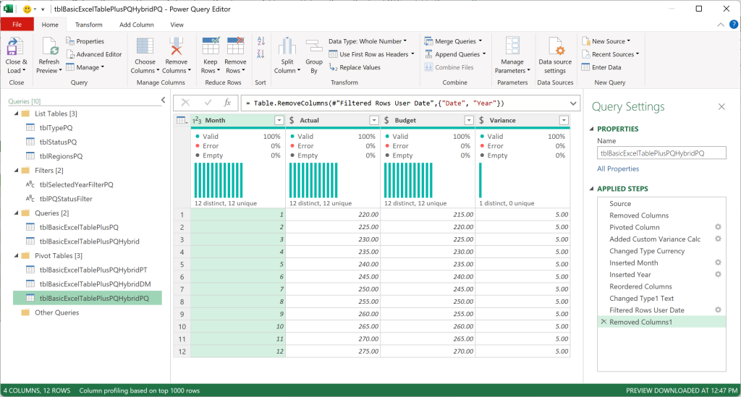Click the fx formula button
This screenshot has width=741, height=397.
[227, 103]
